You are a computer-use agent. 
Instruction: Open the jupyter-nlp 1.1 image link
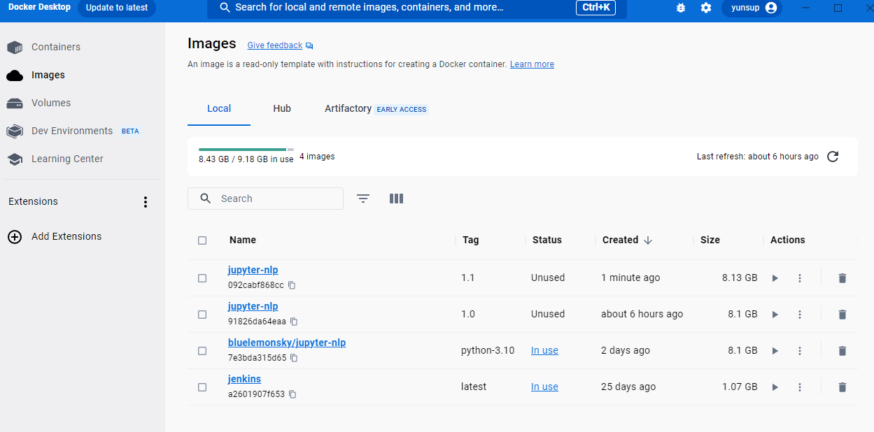[x=253, y=270]
